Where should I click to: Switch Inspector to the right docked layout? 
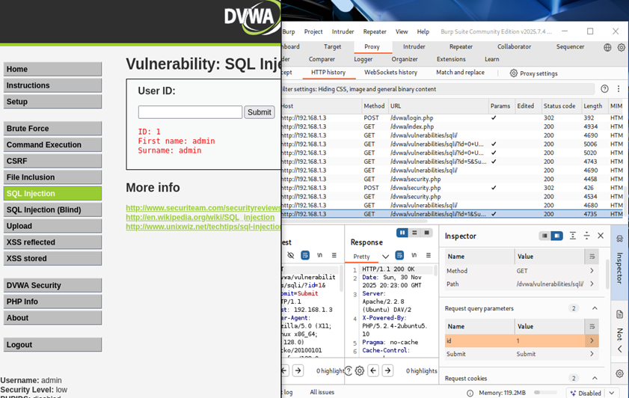click(x=556, y=236)
